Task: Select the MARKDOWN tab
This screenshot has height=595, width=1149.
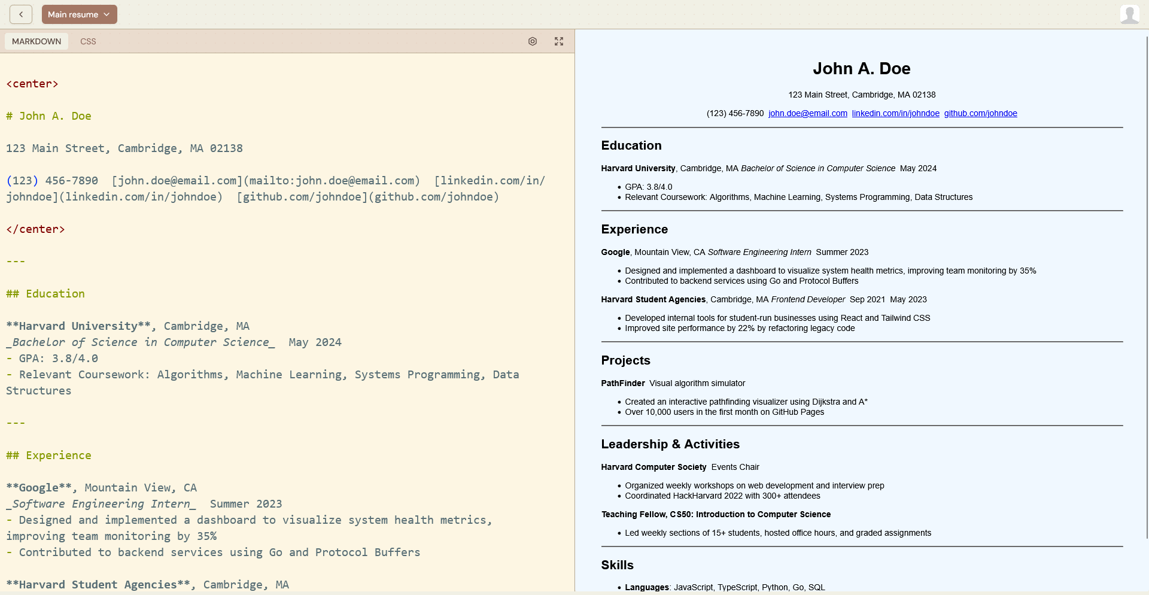Action: (x=36, y=41)
